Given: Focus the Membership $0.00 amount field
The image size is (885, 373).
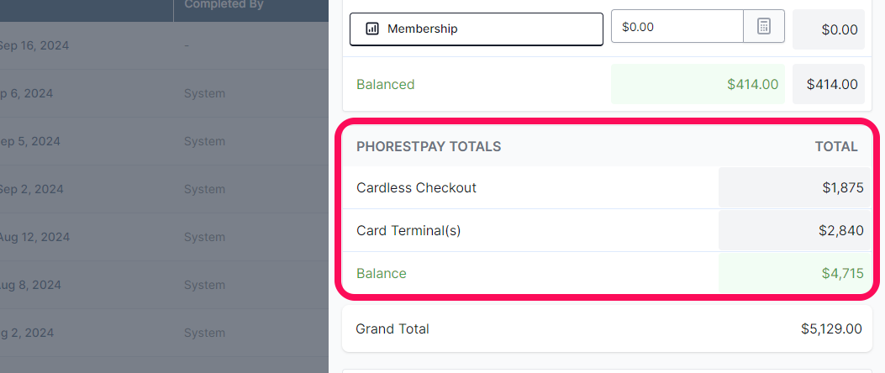Looking at the screenshot, I should (677, 27).
